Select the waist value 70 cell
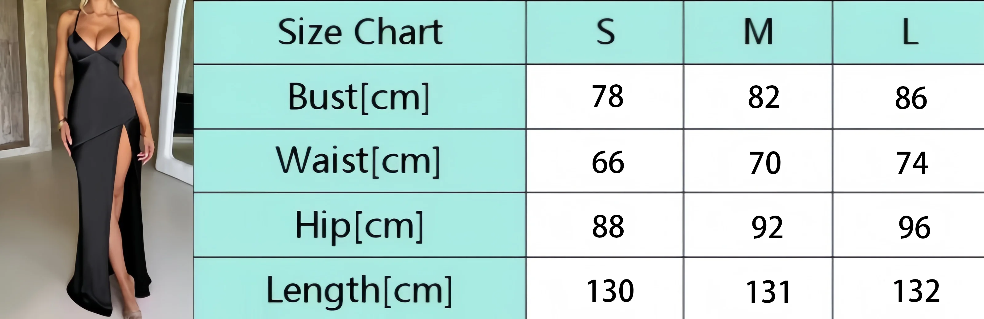 pyautogui.click(x=758, y=161)
